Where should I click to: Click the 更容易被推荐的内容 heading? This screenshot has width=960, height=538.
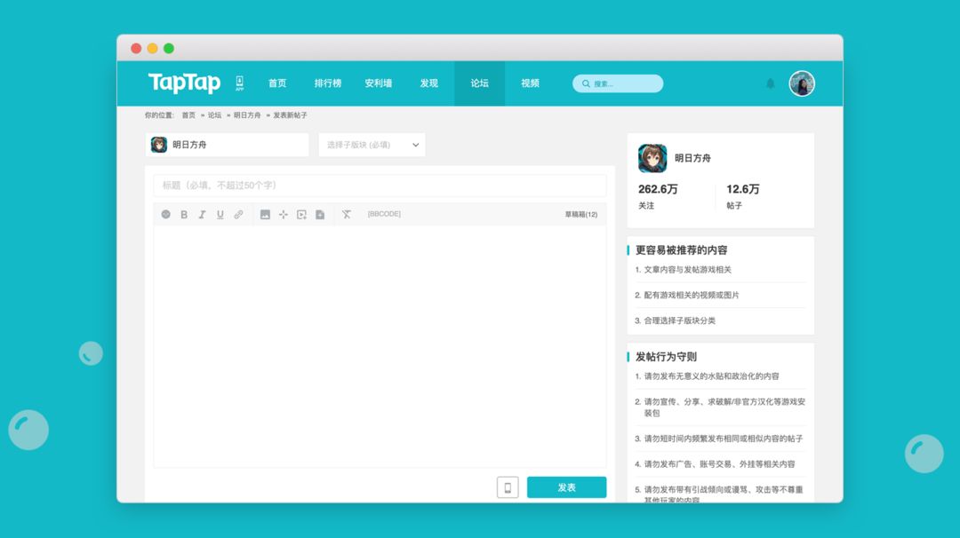click(682, 250)
